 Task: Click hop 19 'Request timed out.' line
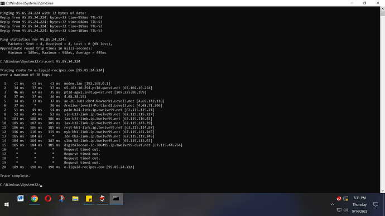[x=82, y=163]
